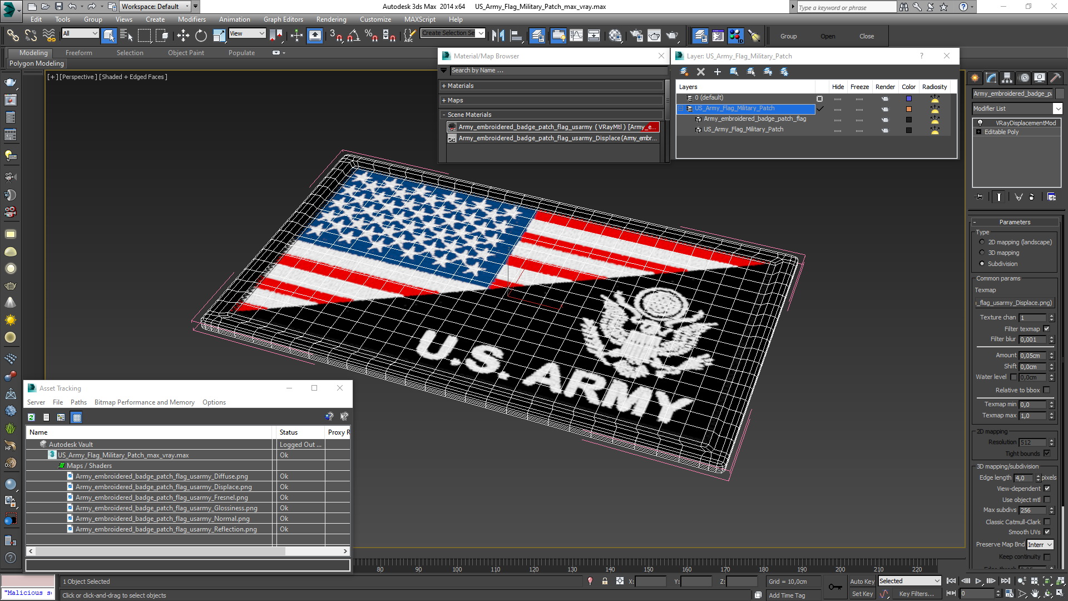Image resolution: width=1068 pixels, height=601 pixels.
Task: Select the 3D mapping radio option
Action: point(982,253)
